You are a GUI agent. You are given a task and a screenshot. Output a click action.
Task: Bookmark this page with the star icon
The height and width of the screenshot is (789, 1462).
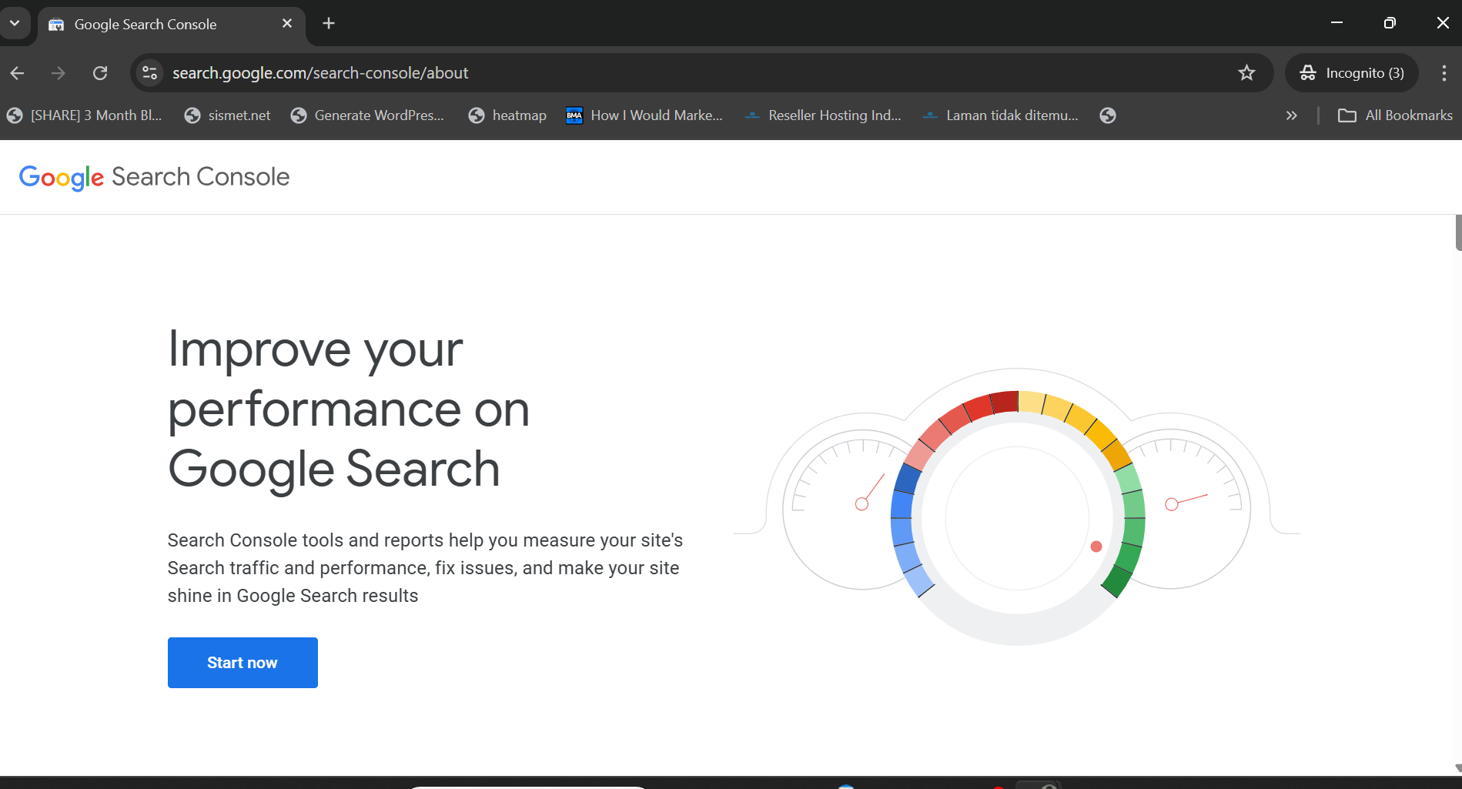(1246, 73)
